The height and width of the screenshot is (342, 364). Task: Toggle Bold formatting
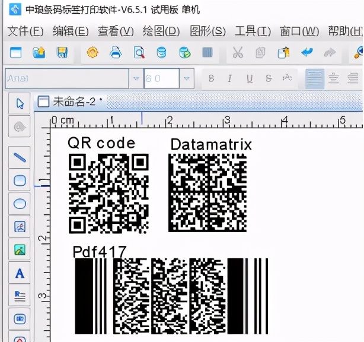click(211, 78)
